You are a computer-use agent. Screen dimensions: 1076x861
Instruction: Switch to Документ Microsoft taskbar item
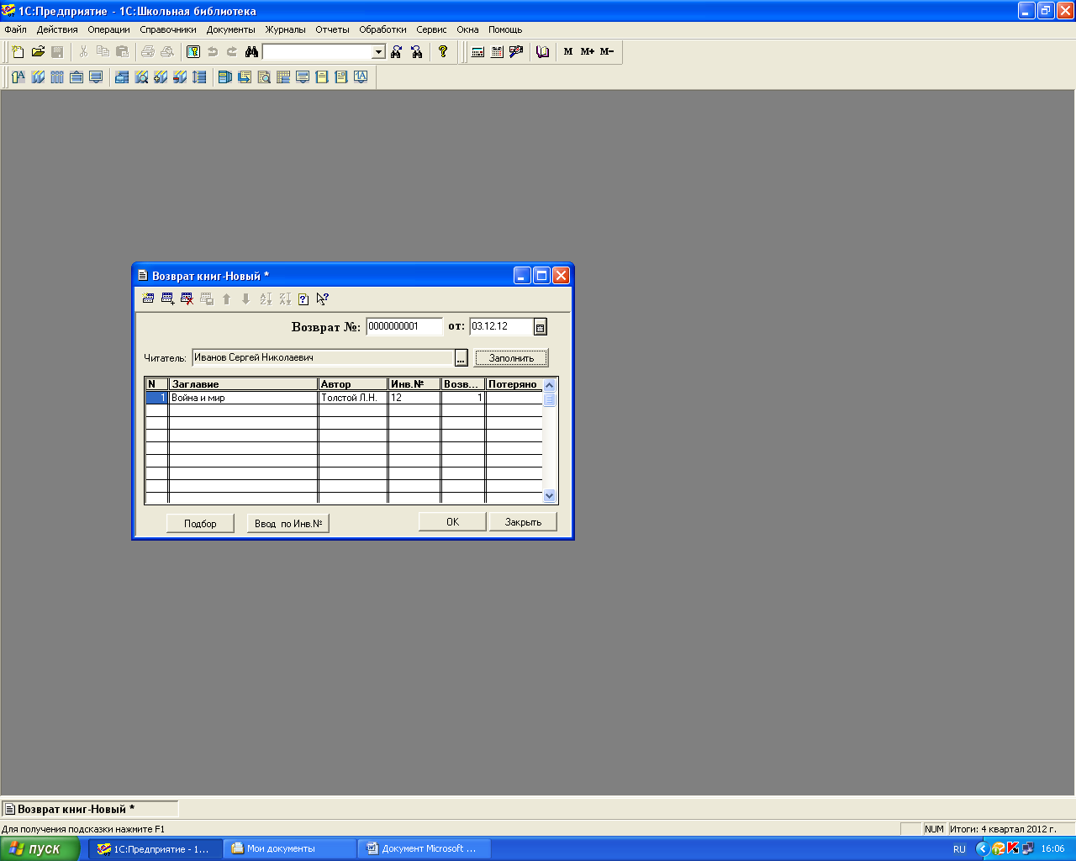coord(425,848)
